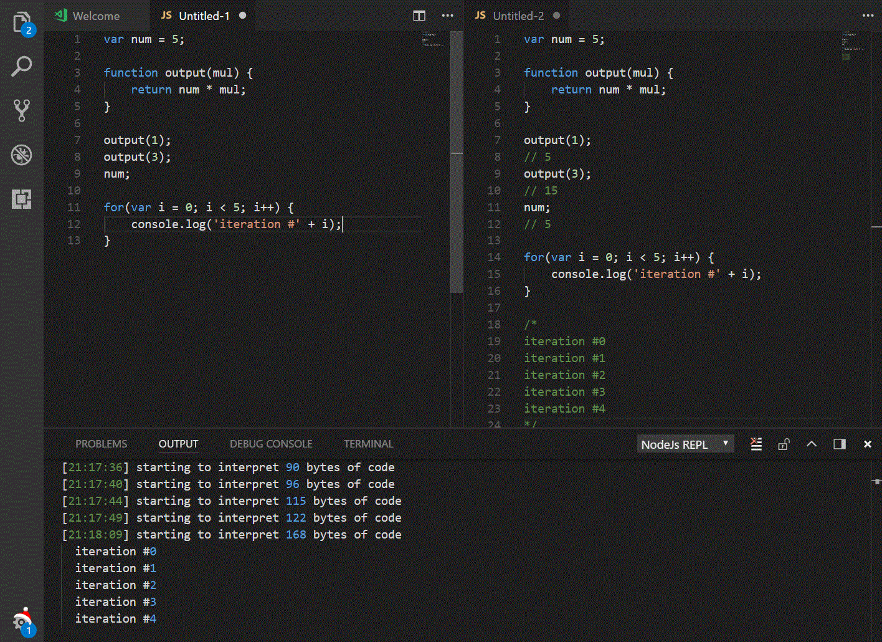Open the Explorer view in the activity bar
Viewport: 882px width, 642px height.
(x=22, y=22)
